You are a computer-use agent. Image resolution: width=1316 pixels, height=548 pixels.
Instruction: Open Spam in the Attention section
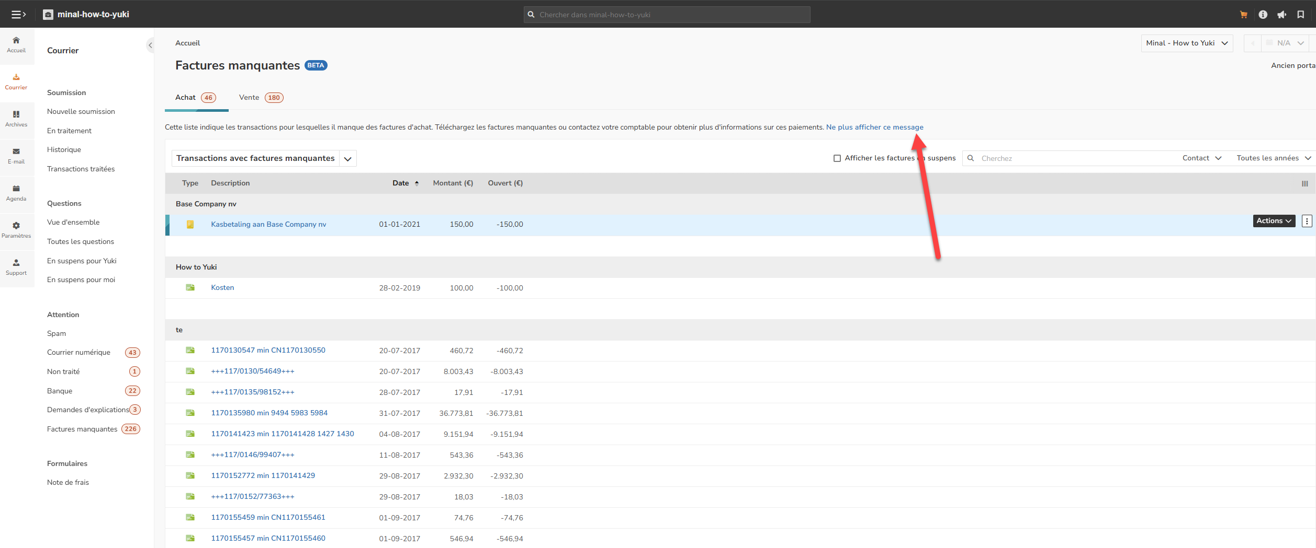(57, 334)
